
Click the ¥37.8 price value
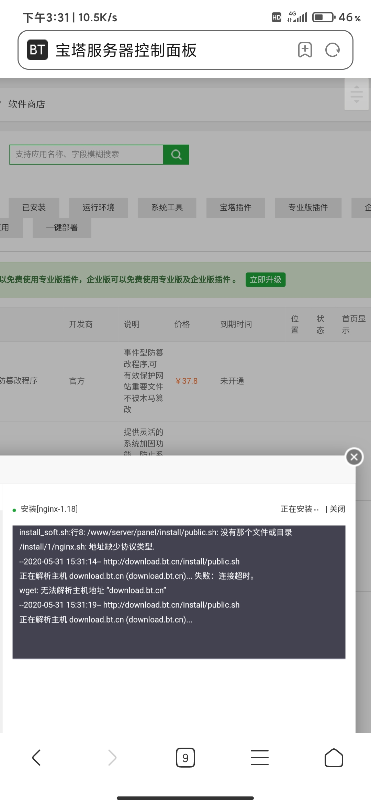(x=186, y=381)
